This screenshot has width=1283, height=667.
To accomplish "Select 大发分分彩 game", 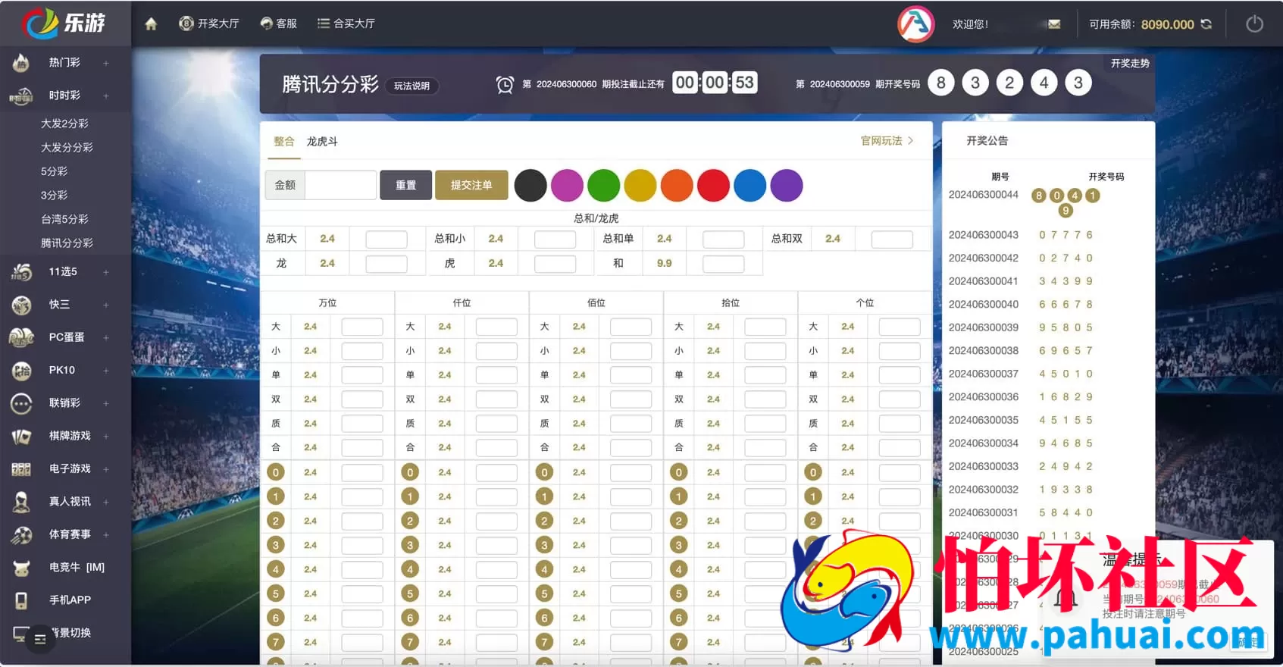I will 67,148.
